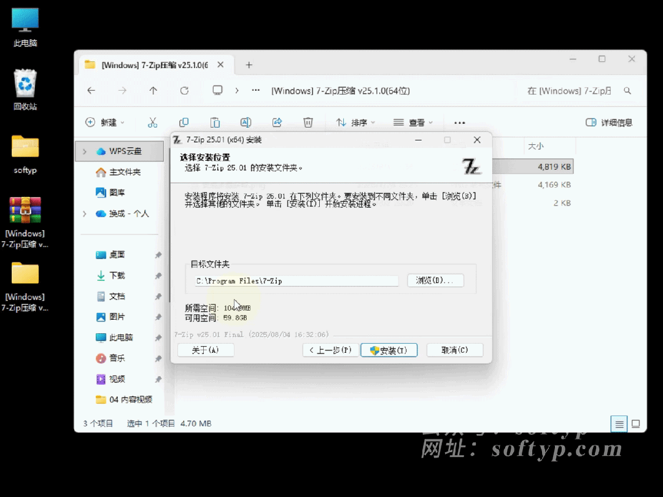Select the 回收站 Recycle Bin desktop icon
663x497 pixels.
tap(25, 90)
